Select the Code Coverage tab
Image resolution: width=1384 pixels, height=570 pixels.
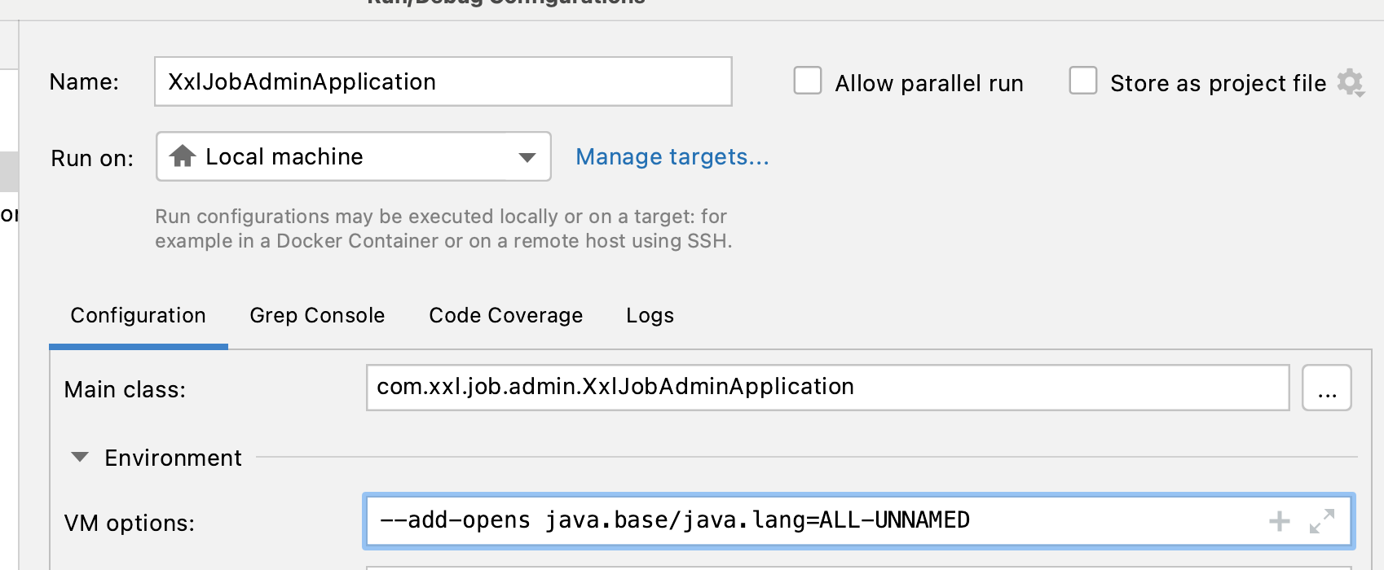click(x=505, y=316)
